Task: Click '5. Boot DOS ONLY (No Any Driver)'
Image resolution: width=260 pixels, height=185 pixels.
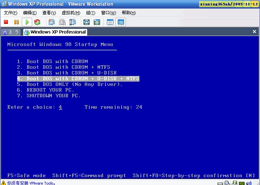Action: [x=70, y=84]
